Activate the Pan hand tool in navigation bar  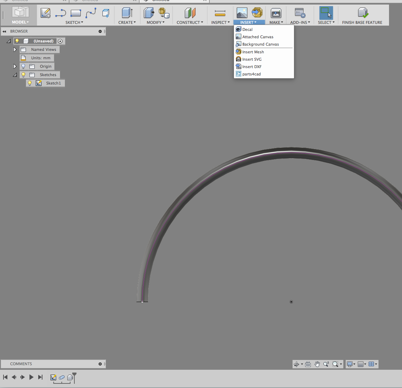pyautogui.click(x=317, y=364)
